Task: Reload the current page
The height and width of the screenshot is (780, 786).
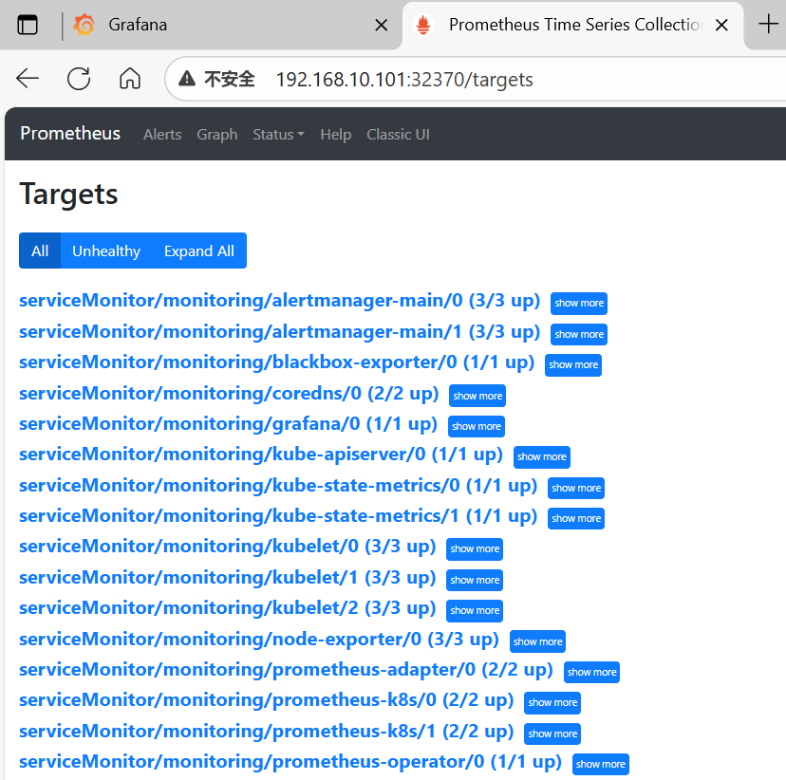Action: [x=79, y=79]
